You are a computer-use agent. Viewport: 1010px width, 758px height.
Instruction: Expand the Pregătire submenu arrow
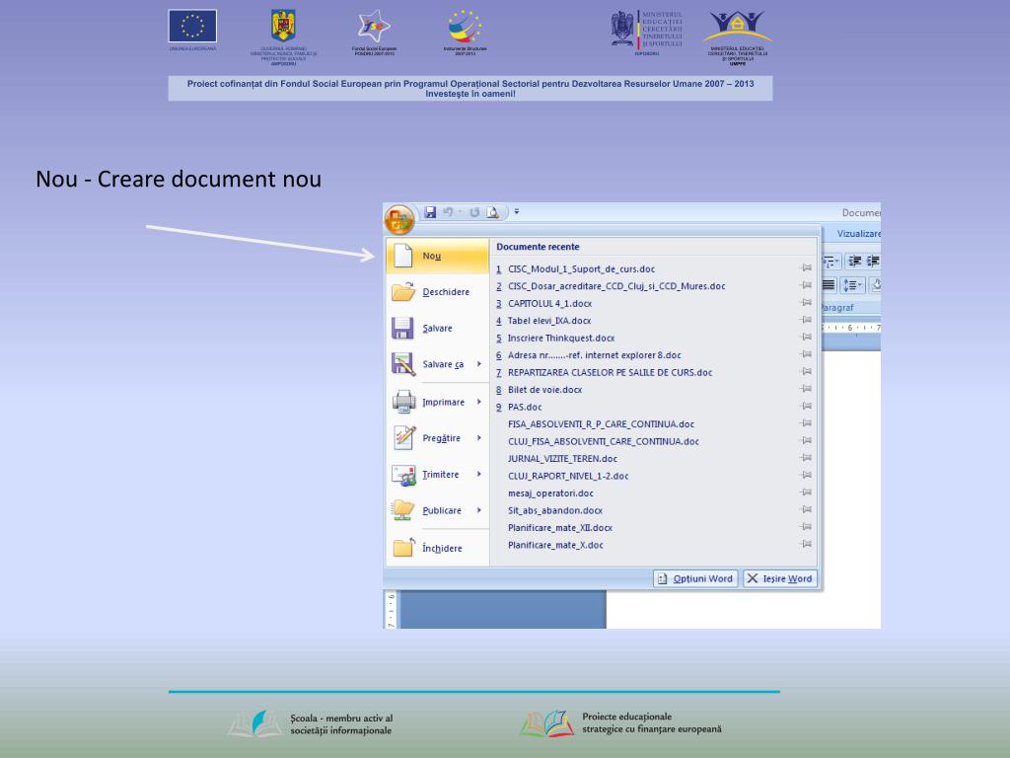click(x=479, y=438)
